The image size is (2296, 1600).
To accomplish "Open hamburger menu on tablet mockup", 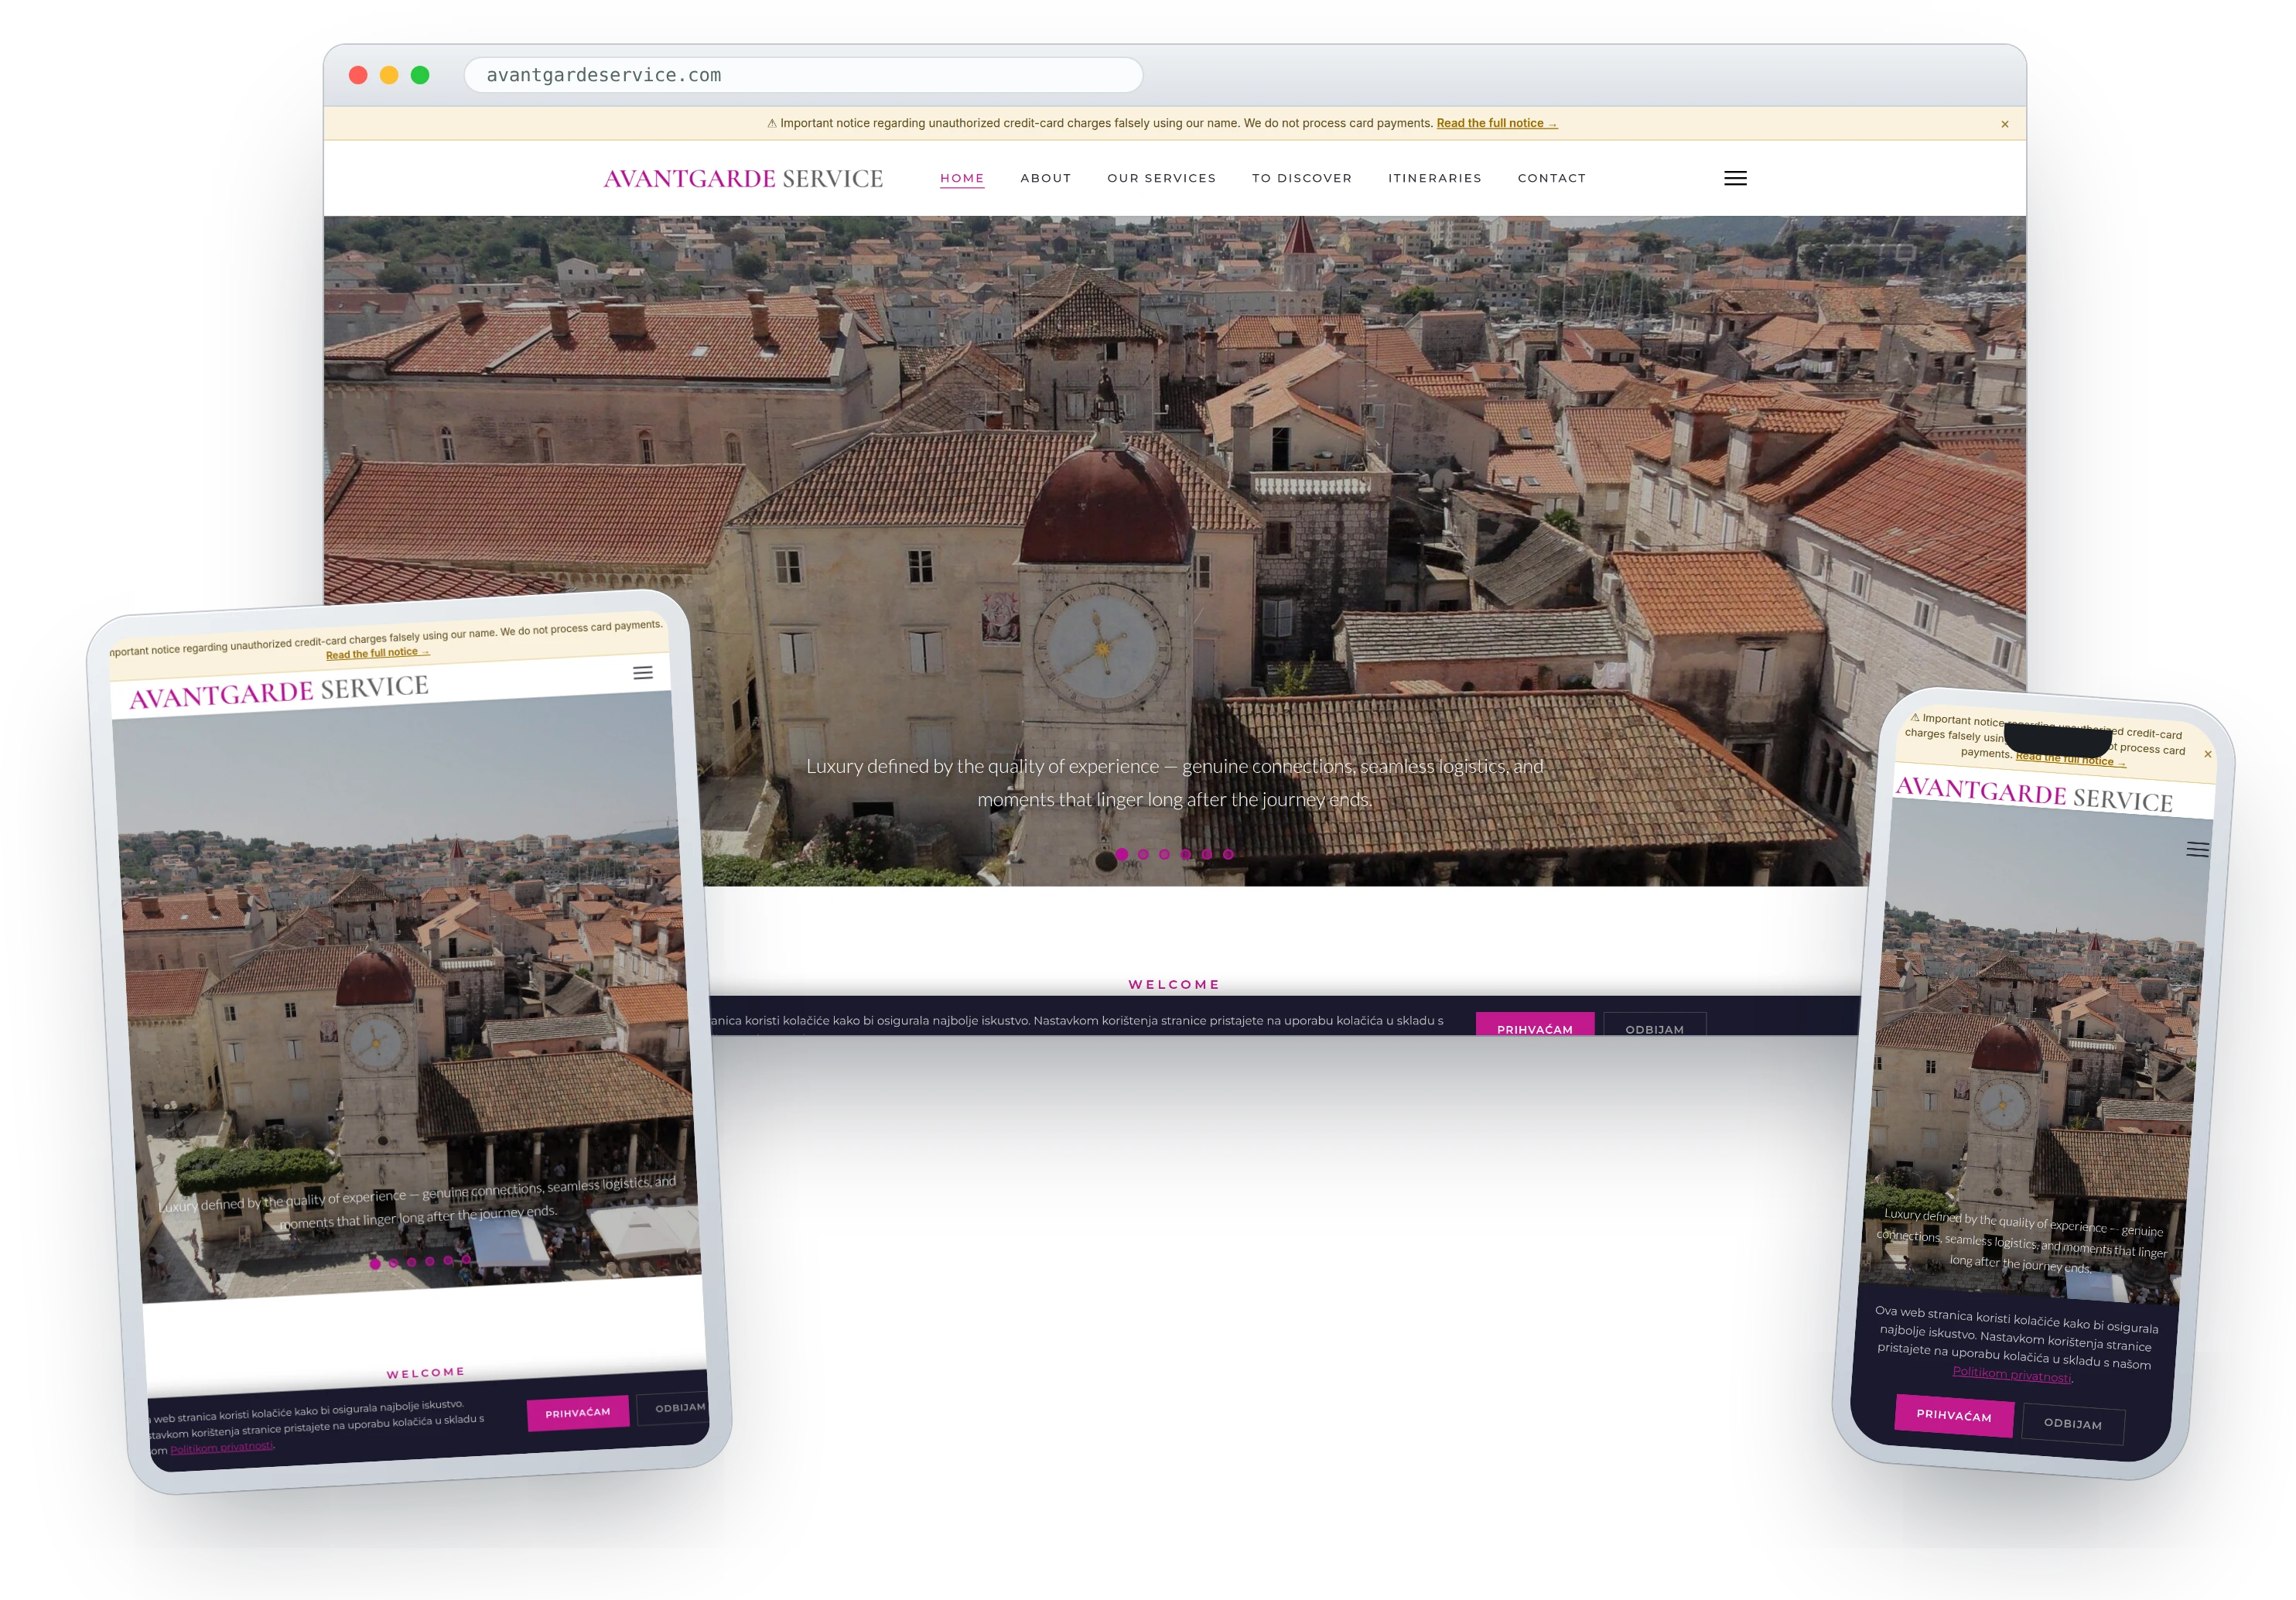I will [x=643, y=673].
